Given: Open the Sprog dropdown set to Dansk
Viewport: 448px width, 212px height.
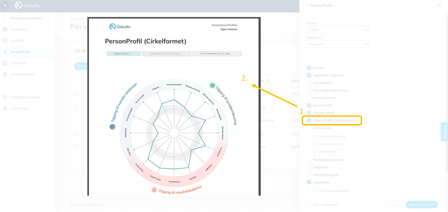Looking at the screenshot, I should tap(337, 29).
